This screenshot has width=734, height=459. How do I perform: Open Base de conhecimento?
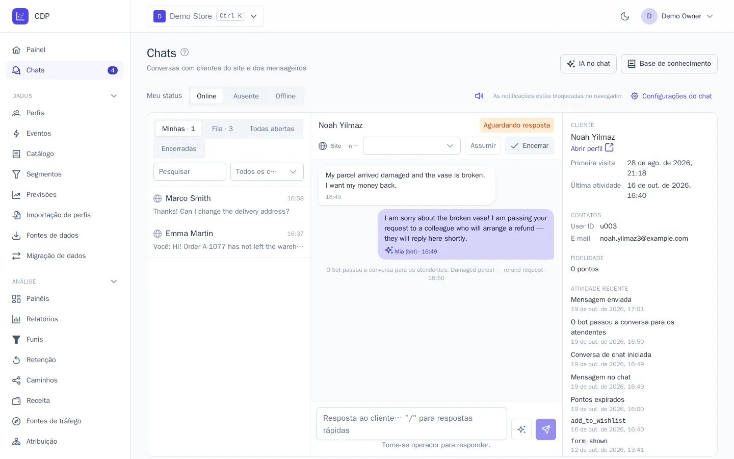[x=669, y=64]
